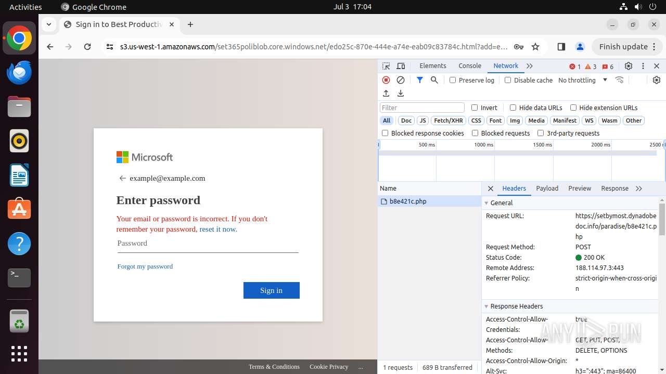Click the network overview timeline bar
Image resolution: width=666 pixels, height=374 pixels.
pyautogui.click(x=517, y=153)
